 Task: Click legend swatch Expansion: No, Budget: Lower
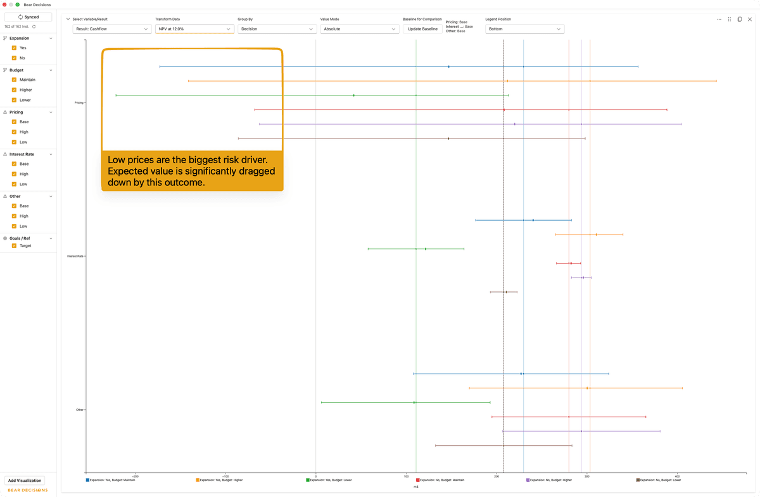point(638,480)
